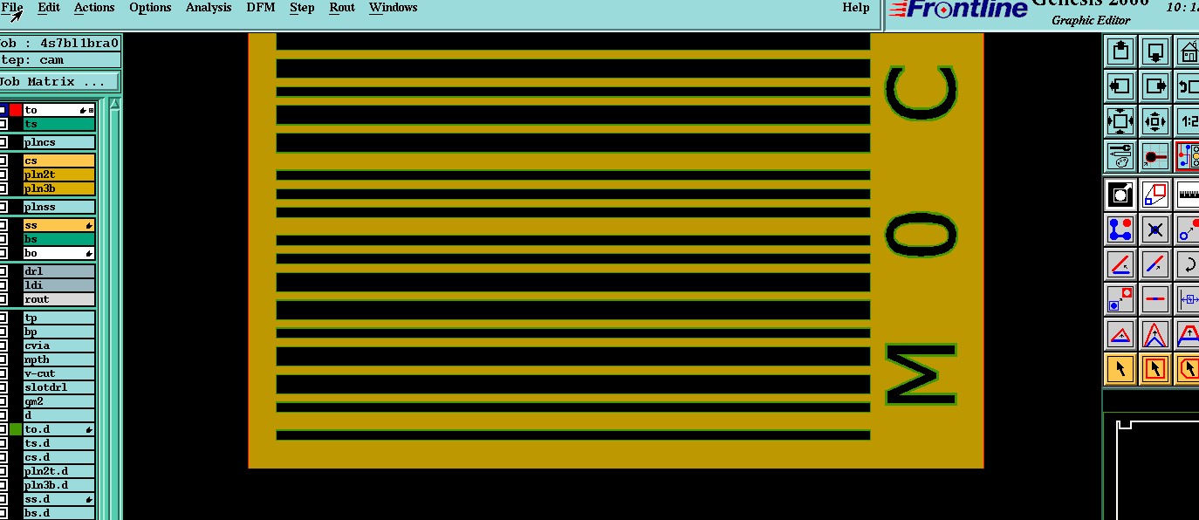Select the blue square with red circle tool

point(1121,298)
